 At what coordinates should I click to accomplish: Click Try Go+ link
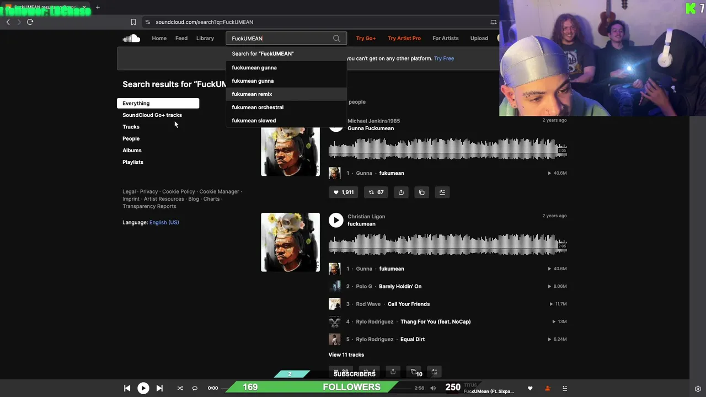coord(366,39)
